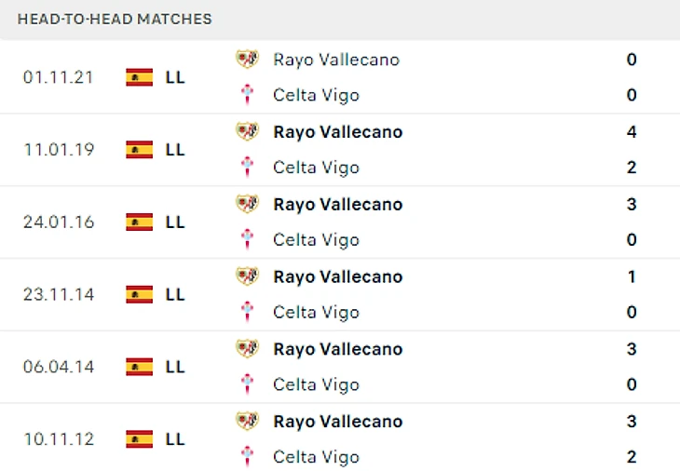Click Rayo Vallecano score 4 from 11.01.19
This screenshot has height=471, width=680.
point(632,132)
